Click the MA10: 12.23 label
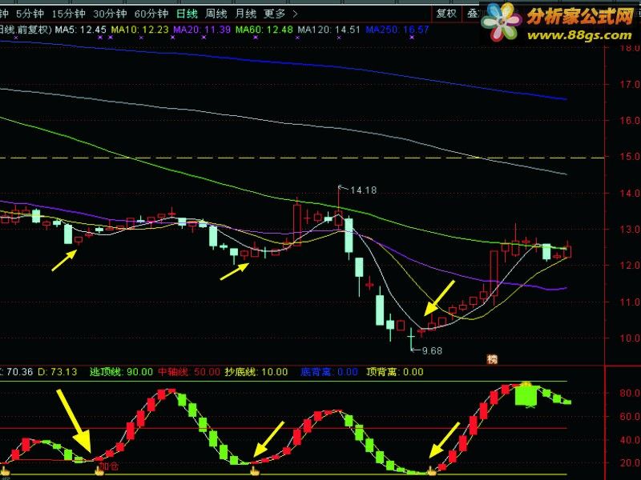641x480 pixels. pyautogui.click(x=139, y=30)
